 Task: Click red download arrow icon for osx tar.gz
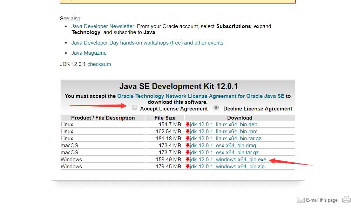(x=188, y=153)
